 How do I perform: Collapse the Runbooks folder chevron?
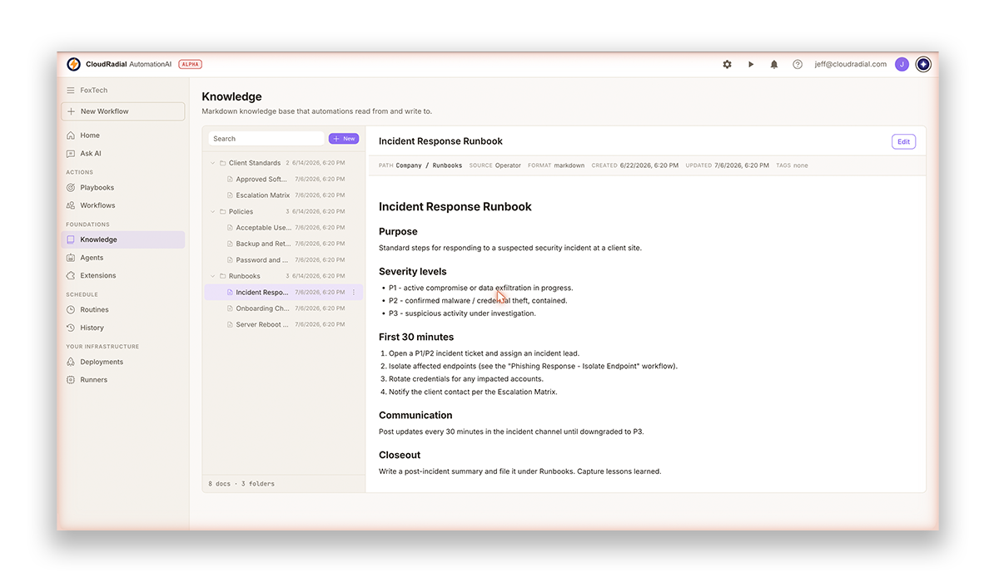click(x=212, y=276)
